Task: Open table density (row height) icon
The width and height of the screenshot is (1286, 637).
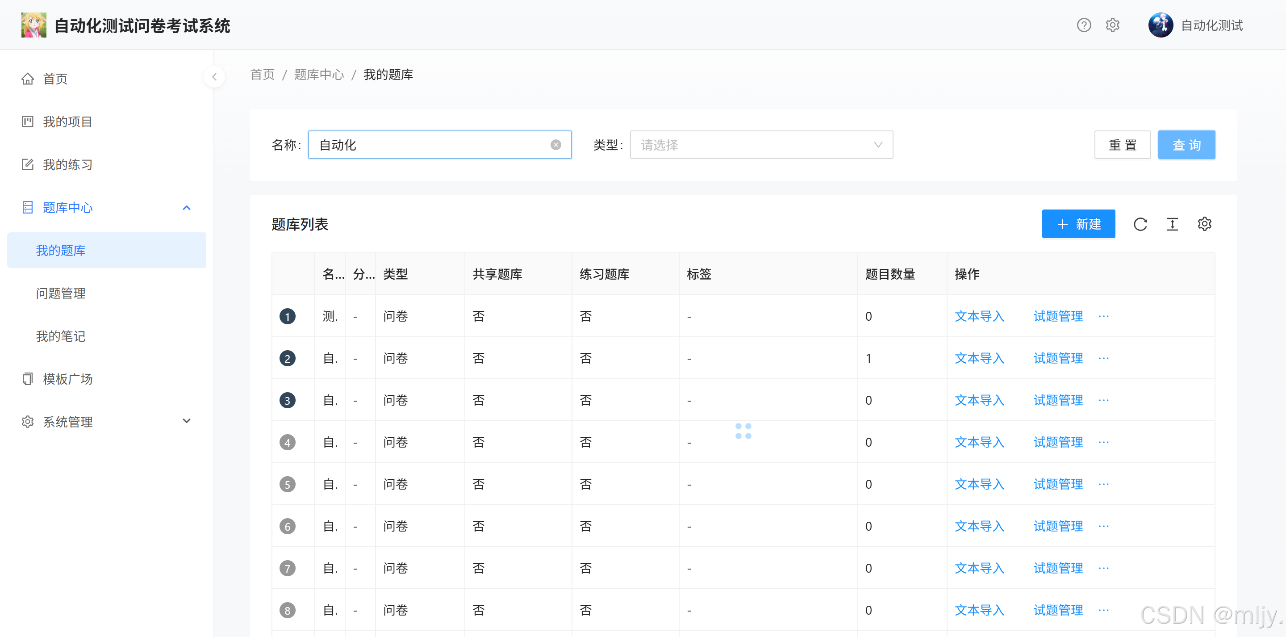Action: [x=1172, y=224]
